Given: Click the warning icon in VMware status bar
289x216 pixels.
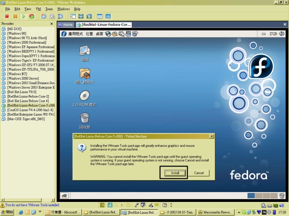Looking at the screenshot, I should coord(3,205).
